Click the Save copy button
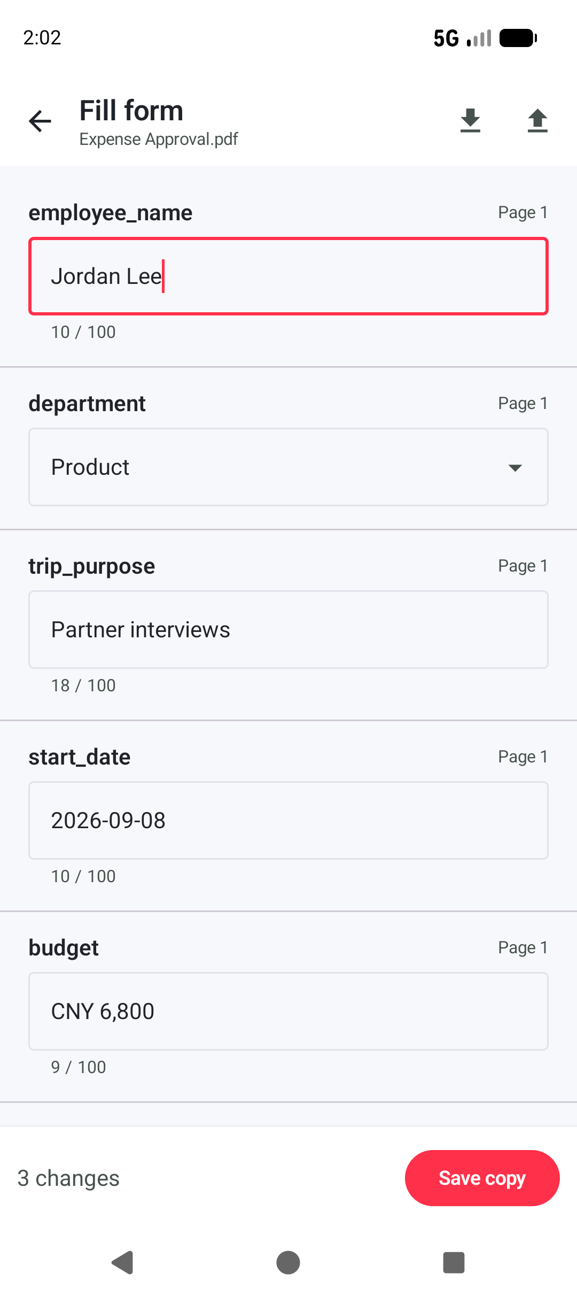 [482, 1178]
